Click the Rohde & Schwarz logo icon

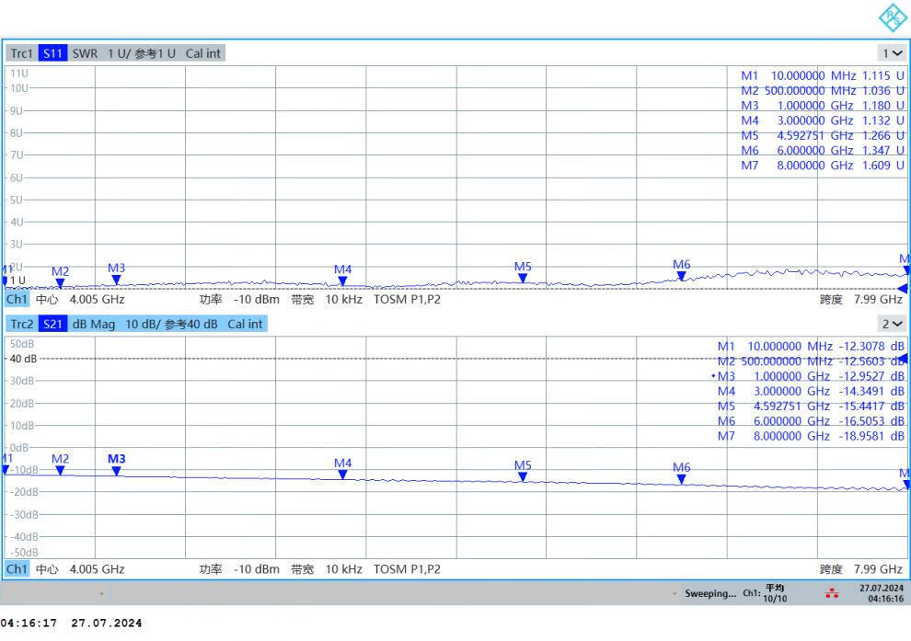pyautogui.click(x=892, y=17)
